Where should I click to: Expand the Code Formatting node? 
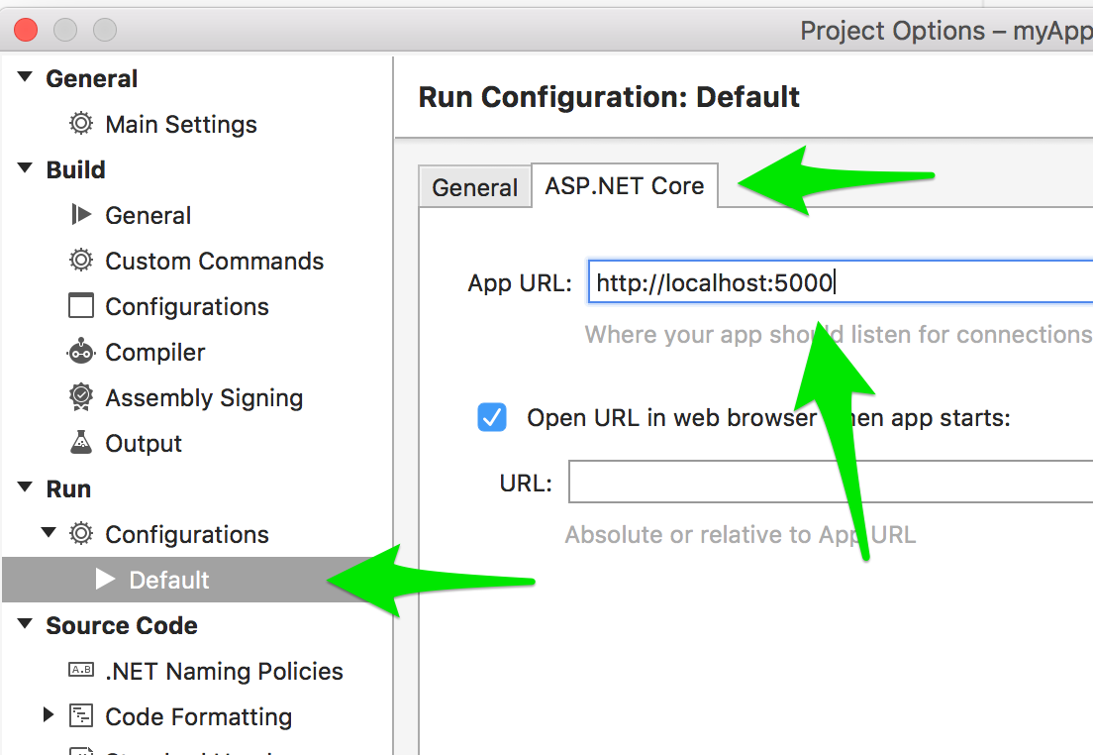[x=49, y=714]
